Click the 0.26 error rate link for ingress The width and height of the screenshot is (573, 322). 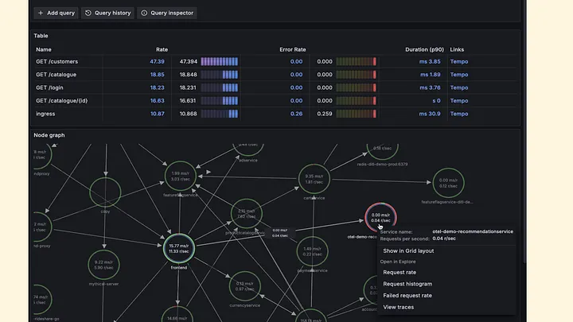(x=296, y=114)
